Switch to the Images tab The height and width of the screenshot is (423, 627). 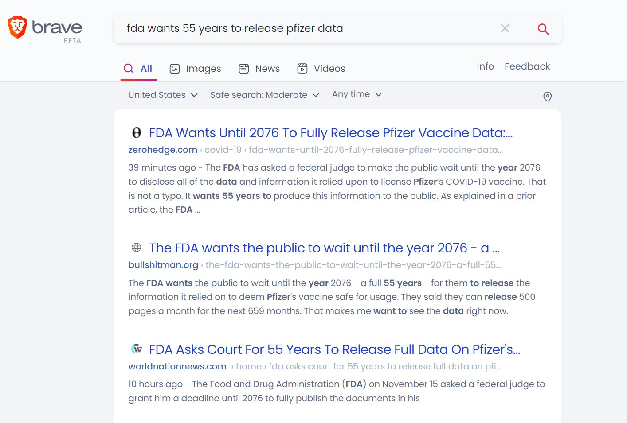pyautogui.click(x=195, y=69)
